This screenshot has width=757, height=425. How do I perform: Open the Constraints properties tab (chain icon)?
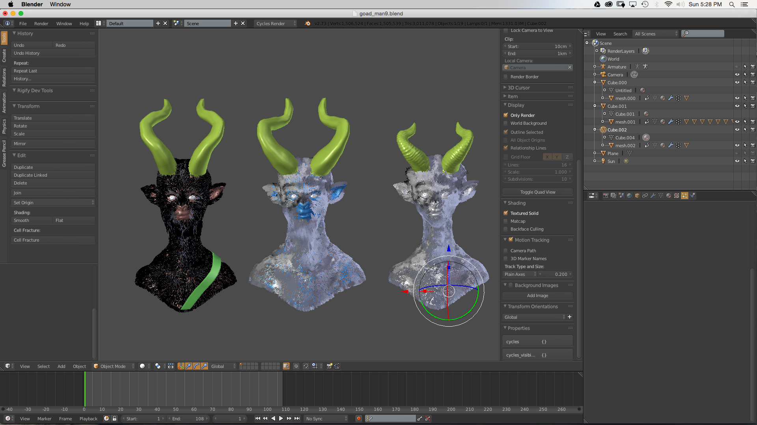point(645,196)
